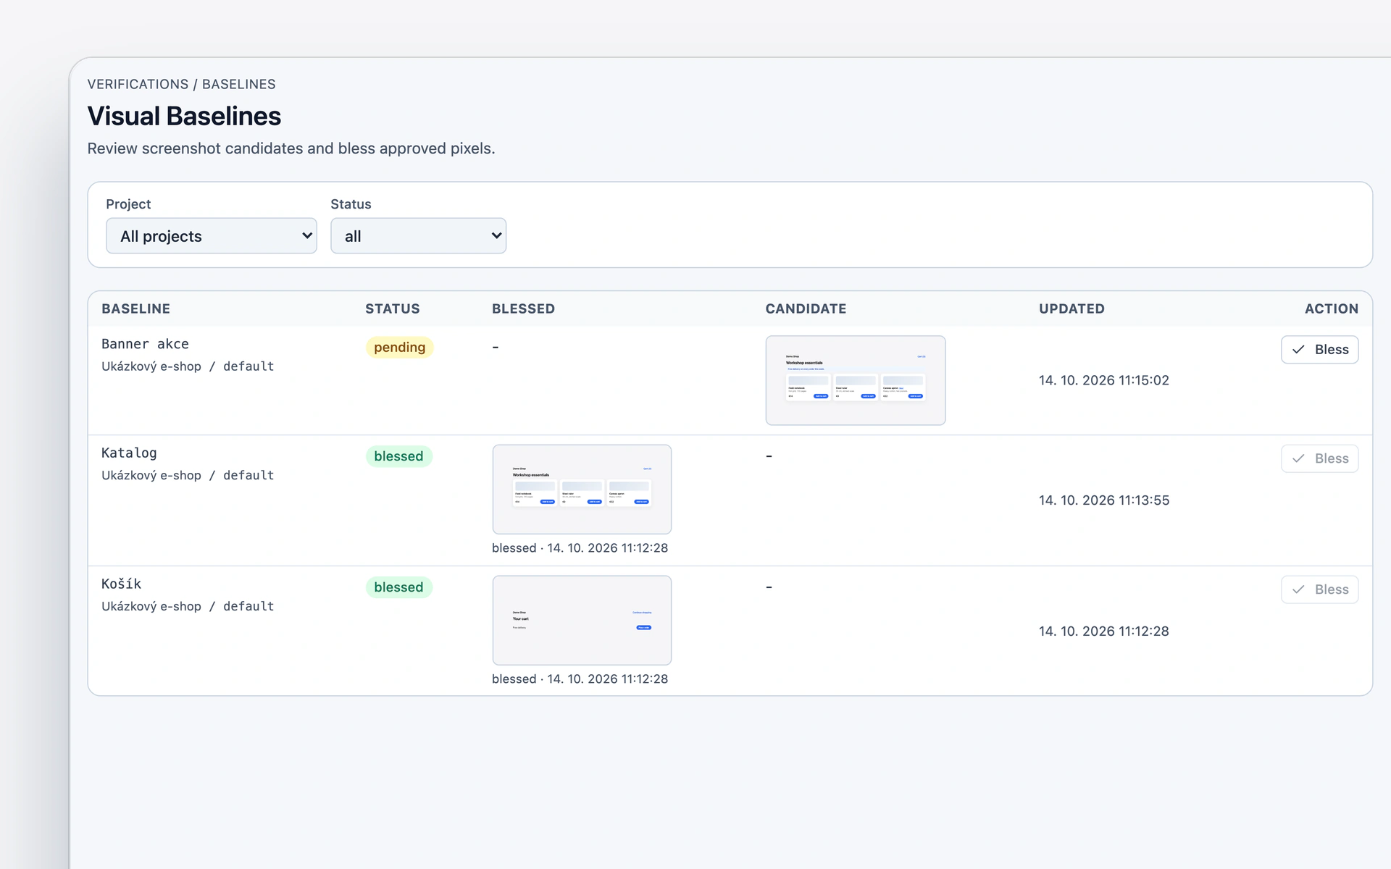Open the Status filter dropdown
Screen dimensions: 1391x869
click(x=418, y=236)
